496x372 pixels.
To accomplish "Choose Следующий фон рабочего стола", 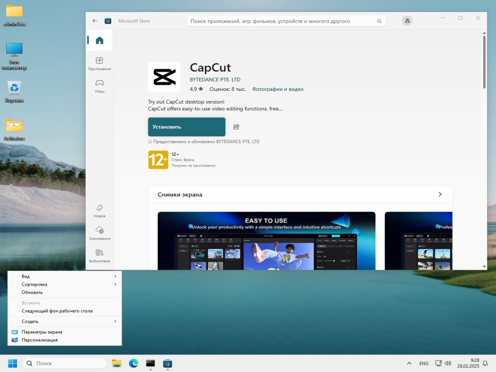I will click(65, 311).
